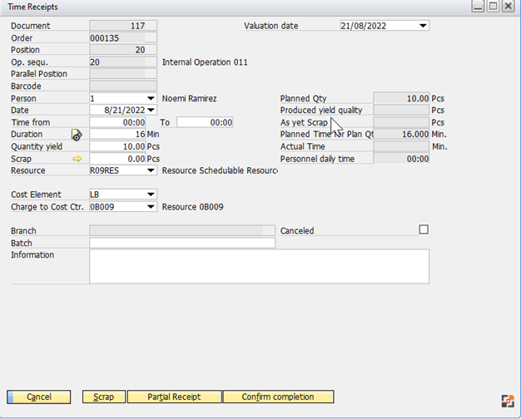Click the beas logo icon at bottom right

[x=508, y=401]
